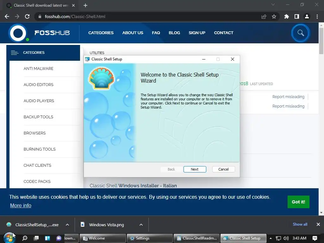This screenshot has height=243, width=324.
Task: Select the BACKUP TOOLS category
Action: (38, 117)
